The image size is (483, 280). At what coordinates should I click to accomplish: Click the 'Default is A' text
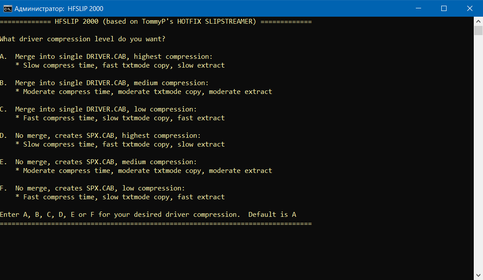pos(272,215)
